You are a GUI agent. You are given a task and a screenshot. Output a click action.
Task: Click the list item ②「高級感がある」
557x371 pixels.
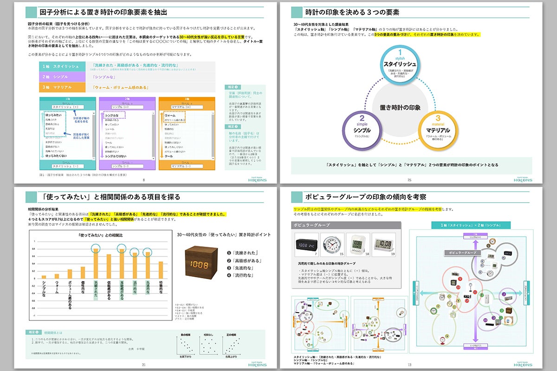pos(245,261)
